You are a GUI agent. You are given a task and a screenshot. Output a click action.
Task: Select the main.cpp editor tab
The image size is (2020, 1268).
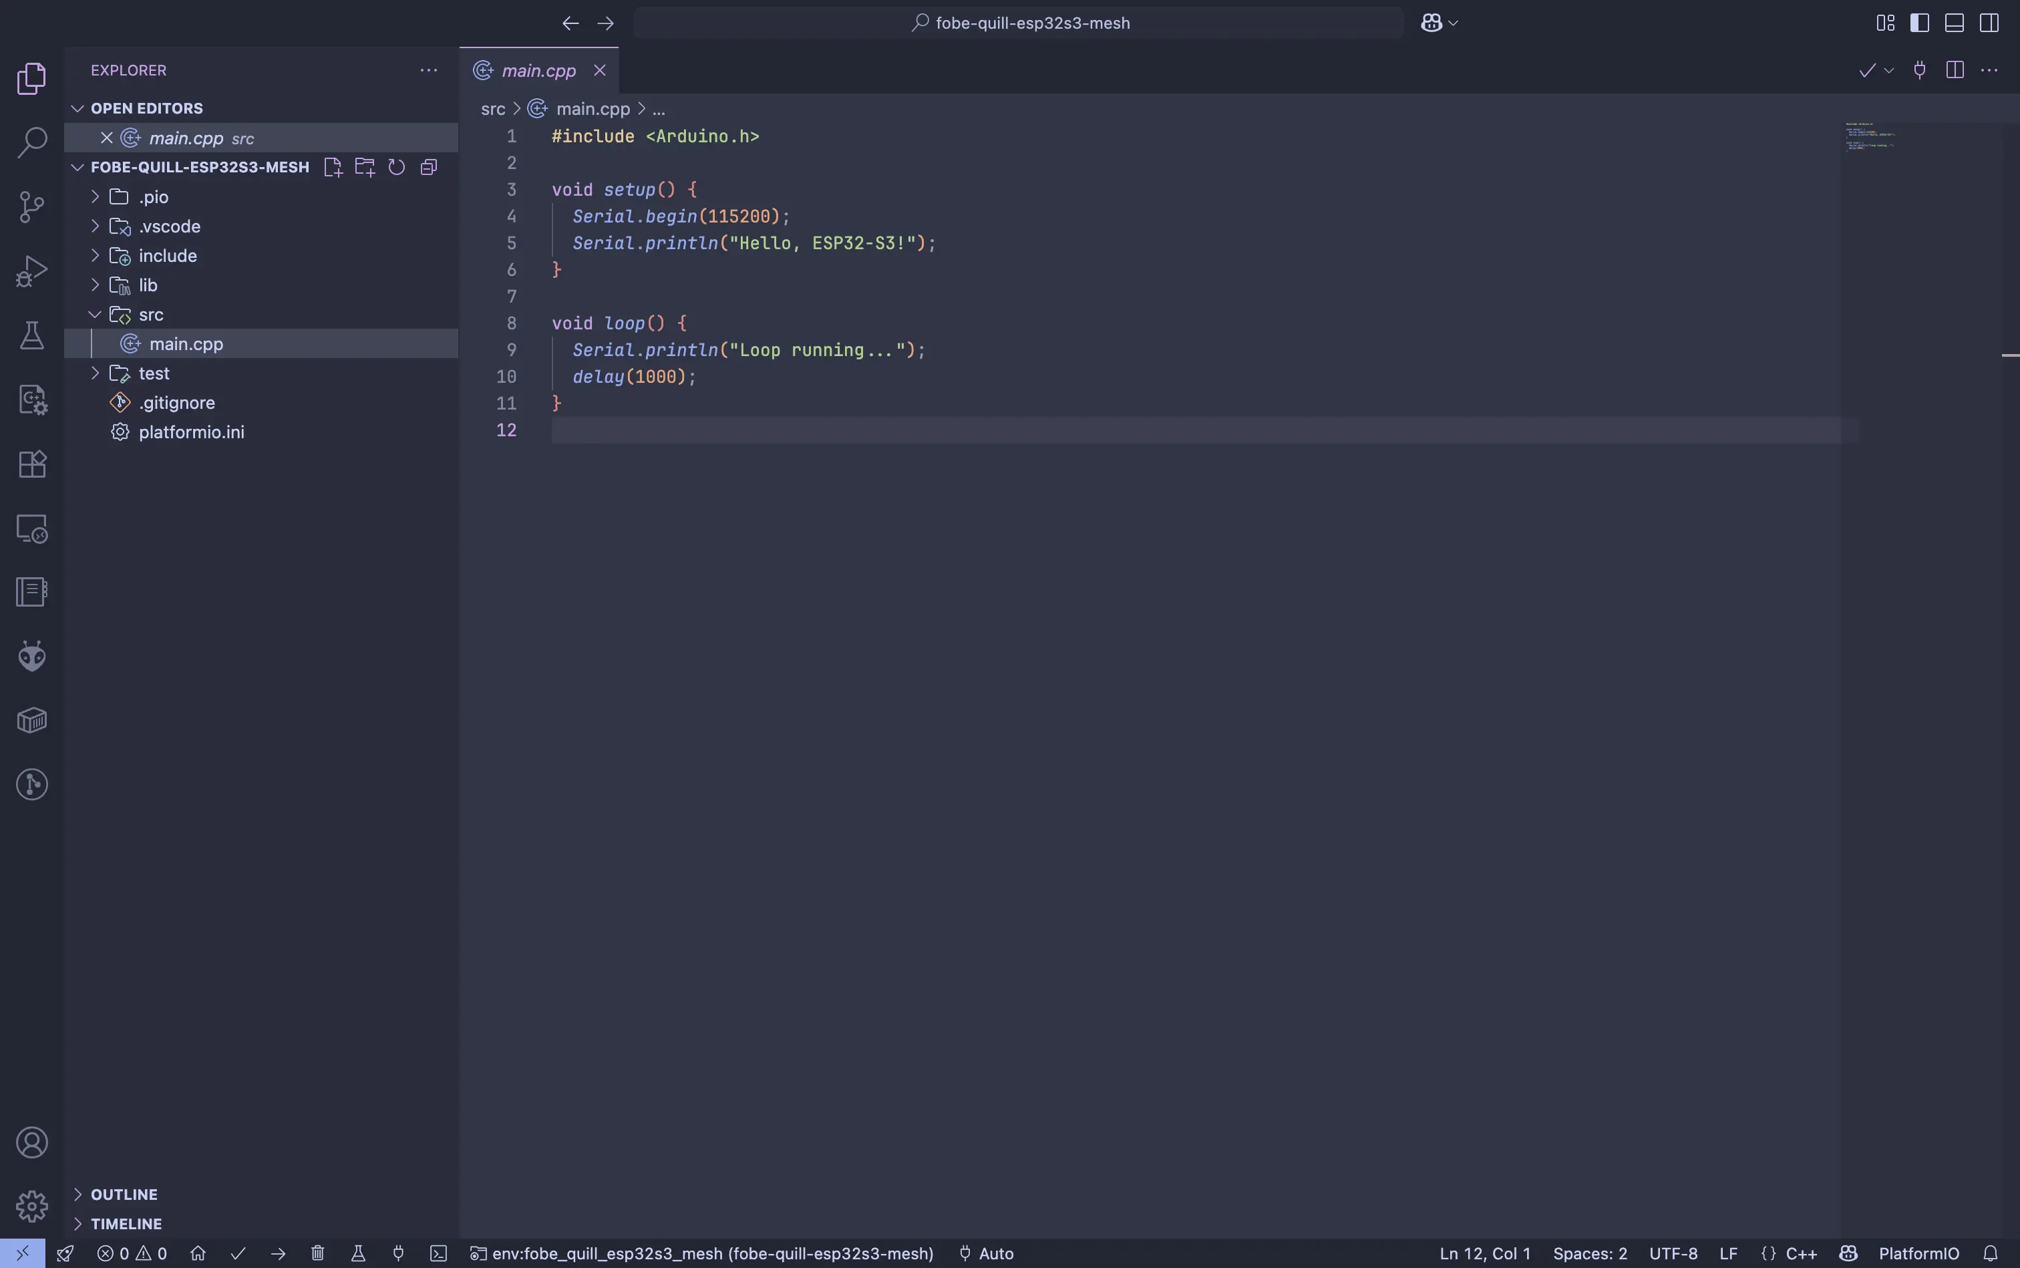(x=536, y=70)
